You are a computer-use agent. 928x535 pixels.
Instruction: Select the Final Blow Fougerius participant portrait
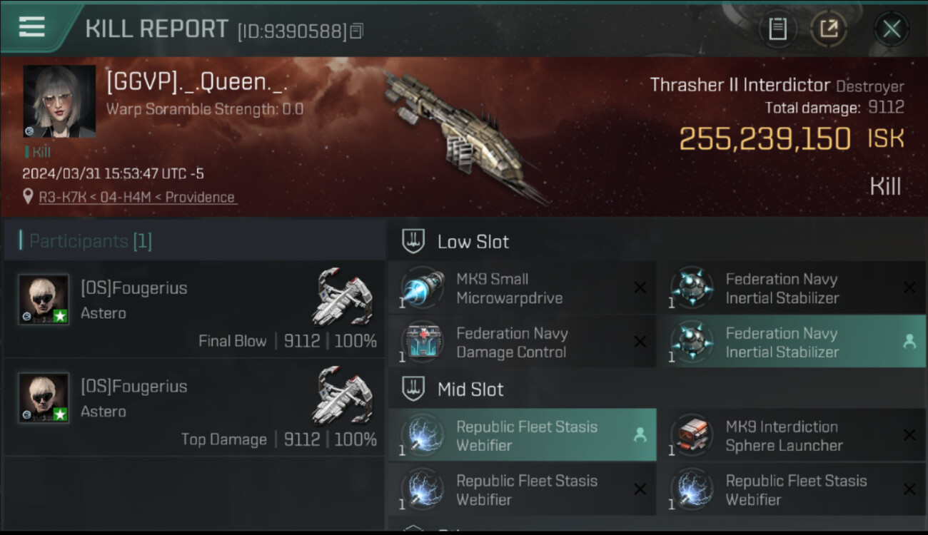44,299
